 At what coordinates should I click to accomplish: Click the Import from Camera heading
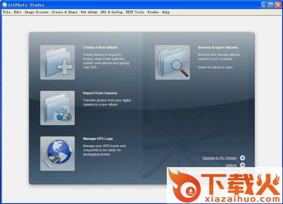tap(100, 93)
